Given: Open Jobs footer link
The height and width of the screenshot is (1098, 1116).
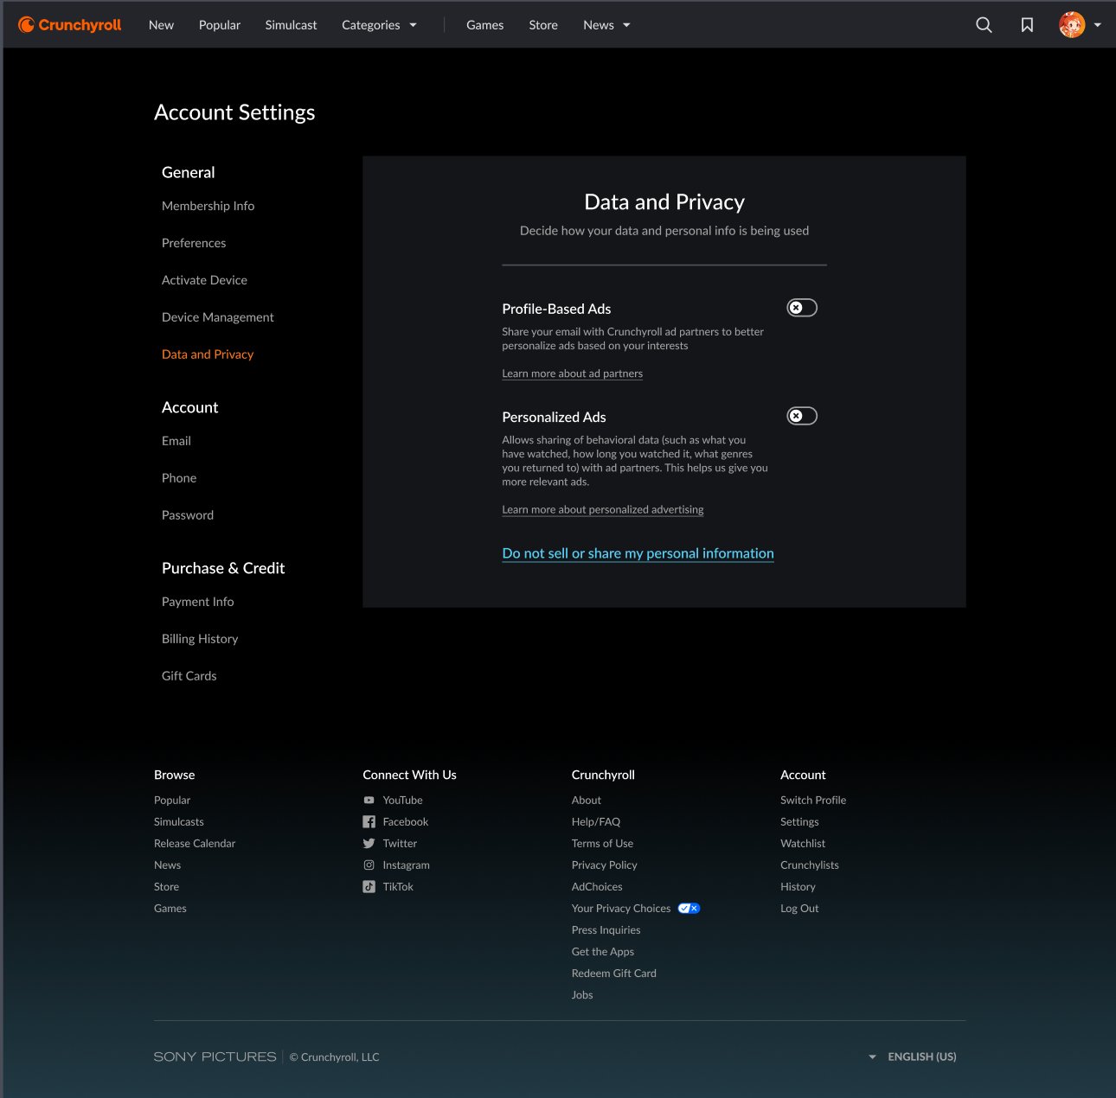Looking at the screenshot, I should [x=582, y=995].
